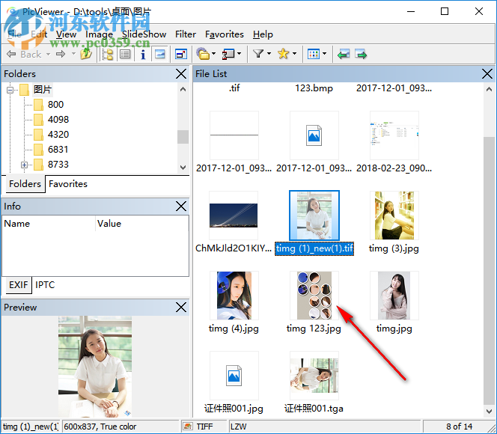Open slideshow dropdown arrow
497x434 pixels.
coord(240,54)
